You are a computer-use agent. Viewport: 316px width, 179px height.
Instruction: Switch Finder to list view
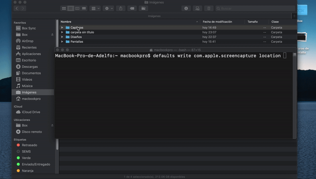point(71,8)
